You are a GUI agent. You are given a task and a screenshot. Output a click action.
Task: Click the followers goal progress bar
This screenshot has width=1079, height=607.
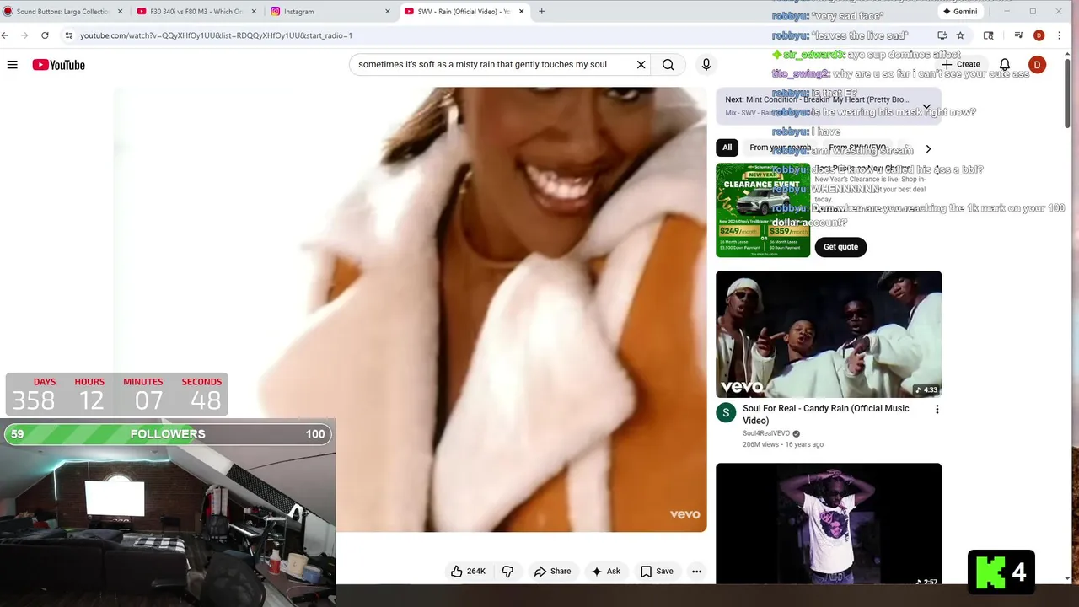pyautogui.click(x=168, y=434)
